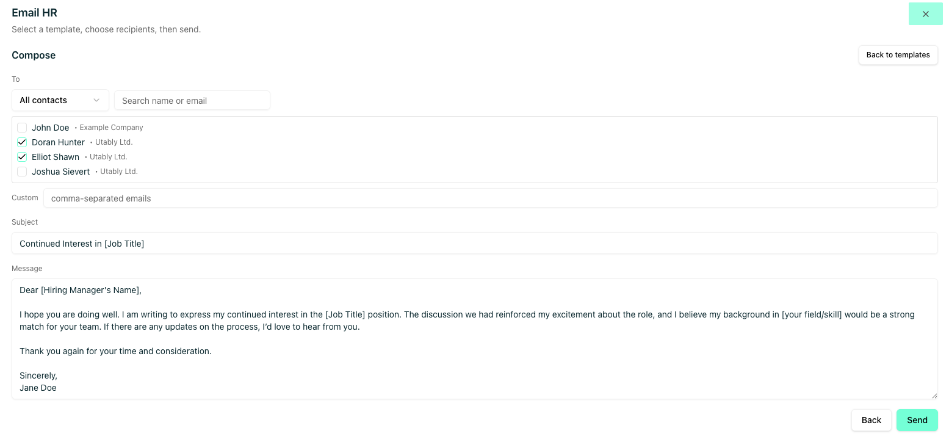Uncheck the Doran Hunter checkbox
Image resolution: width=949 pixels, height=439 pixels.
pos(22,142)
